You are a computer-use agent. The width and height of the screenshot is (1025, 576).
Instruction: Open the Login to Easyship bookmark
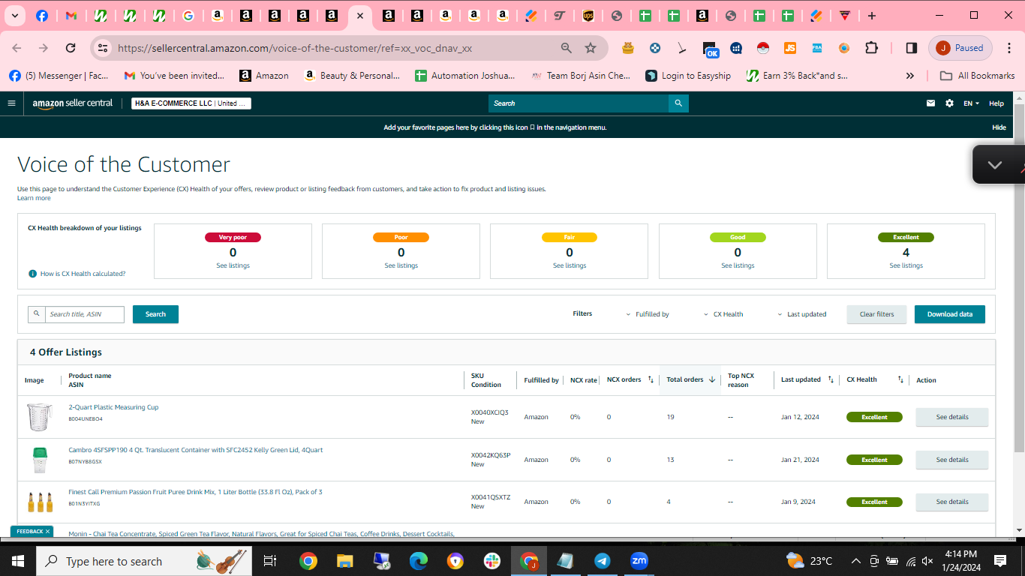[x=688, y=76]
